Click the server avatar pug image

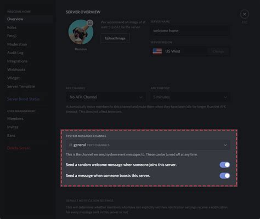81,32
